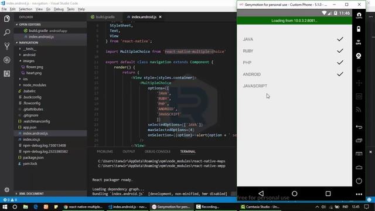The width and height of the screenshot is (375, 211).
Task: Click the Genymotion menu icon in sidebar
Action: [359, 154]
